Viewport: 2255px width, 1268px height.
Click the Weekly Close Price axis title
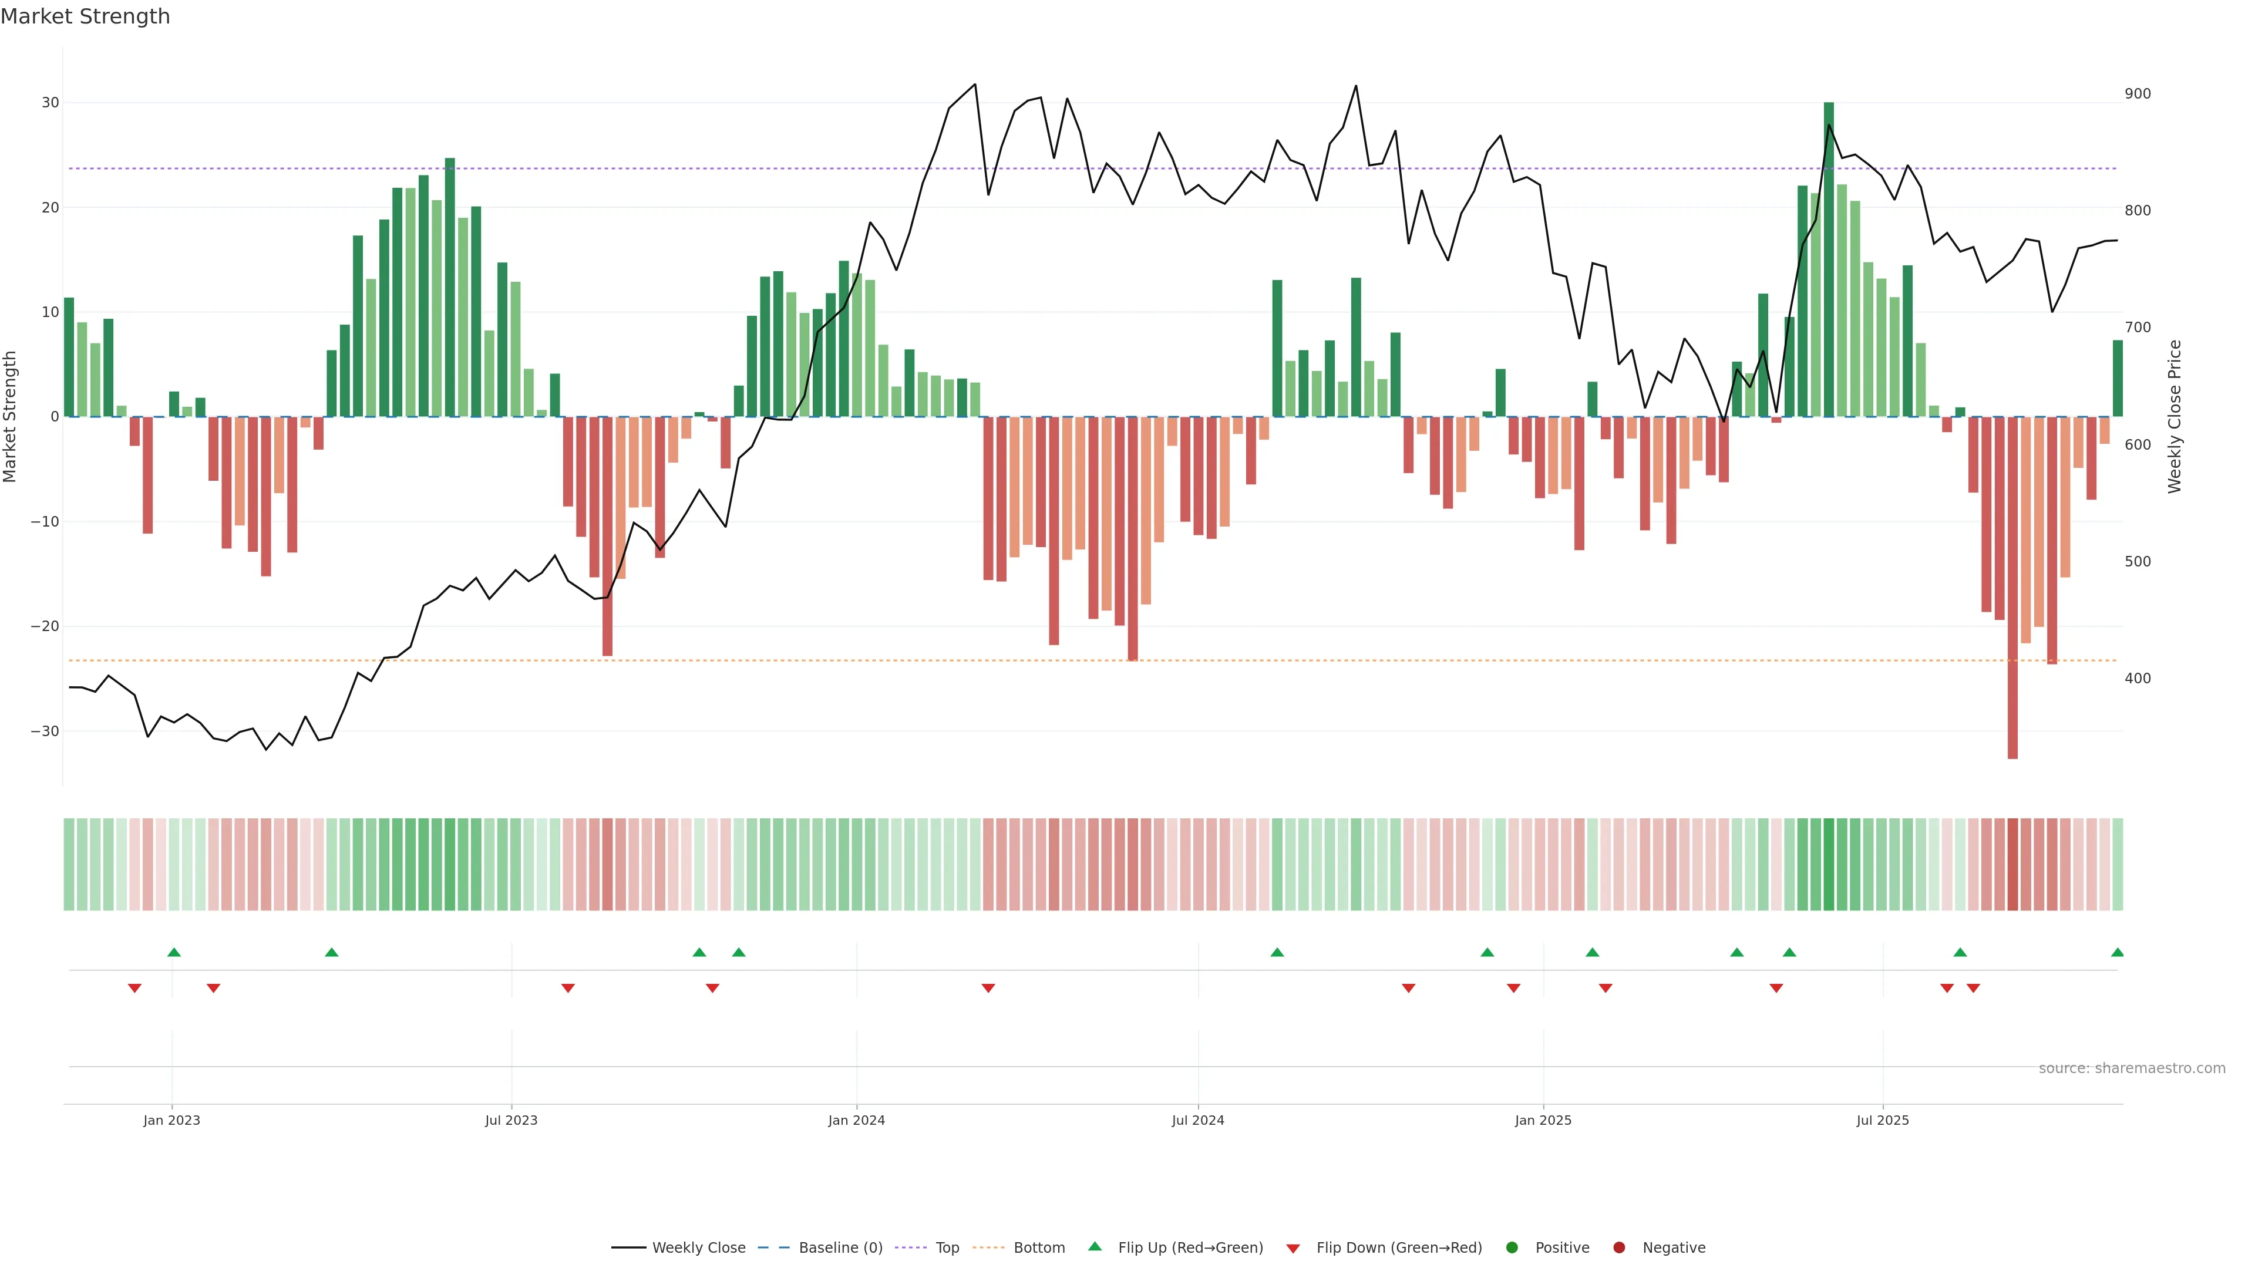point(2175,417)
